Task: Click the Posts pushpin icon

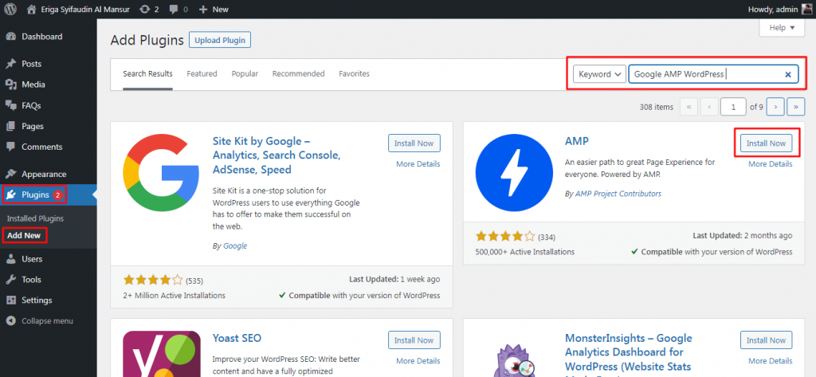Action: [x=10, y=64]
